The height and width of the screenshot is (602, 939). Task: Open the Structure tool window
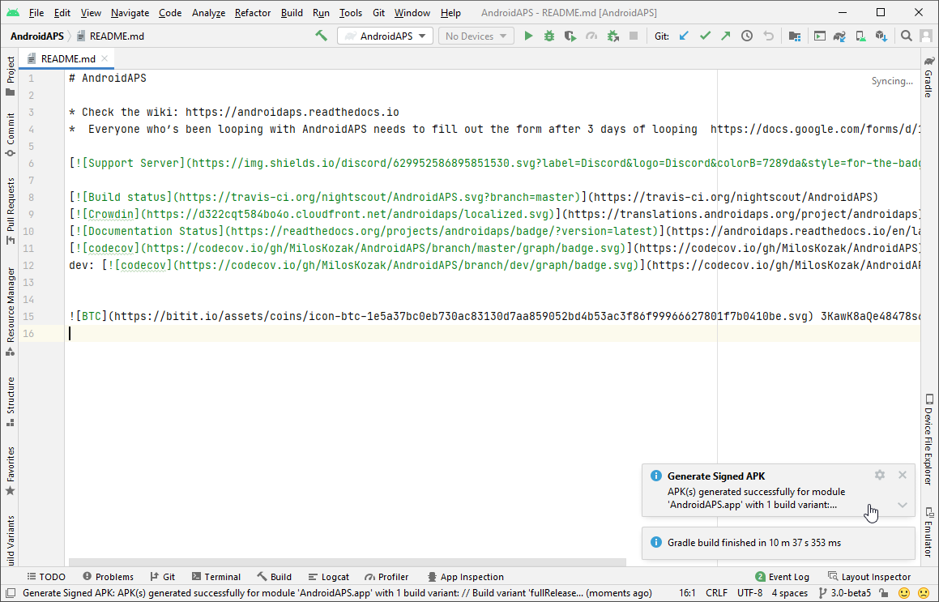click(10, 401)
